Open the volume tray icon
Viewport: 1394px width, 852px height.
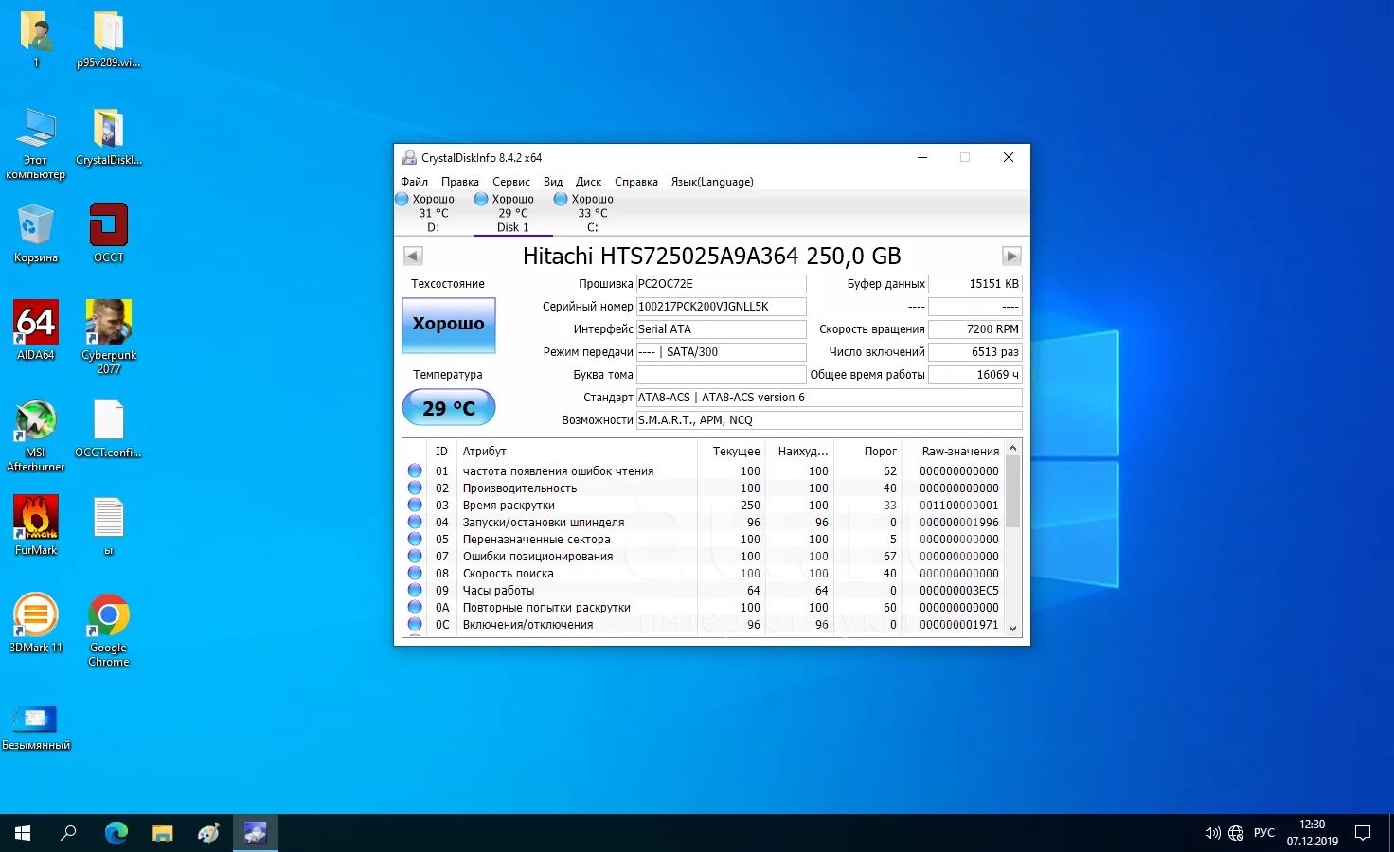(1212, 833)
